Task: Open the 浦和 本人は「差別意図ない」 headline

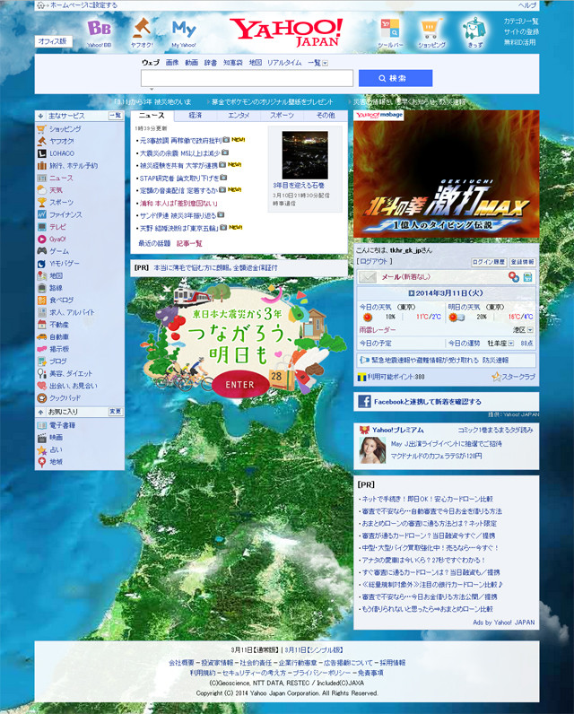Action: coord(178,204)
